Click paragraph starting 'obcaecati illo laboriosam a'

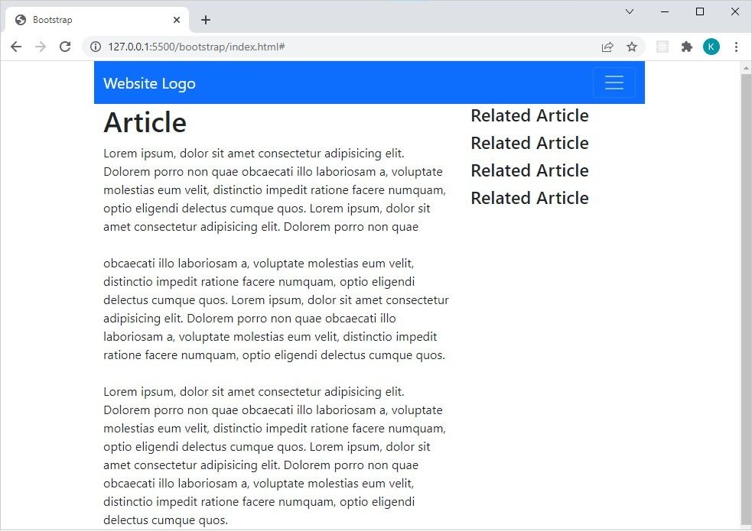[275, 309]
